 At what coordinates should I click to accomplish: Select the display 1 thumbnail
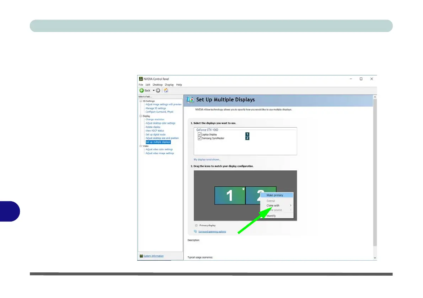pyautogui.click(x=230, y=196)
